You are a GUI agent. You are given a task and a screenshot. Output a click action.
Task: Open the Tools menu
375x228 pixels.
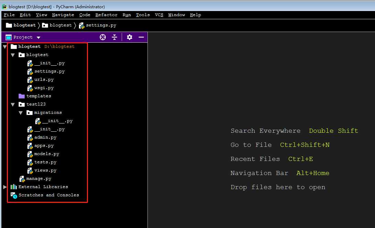pyautogui.click(x=143, y=15)
